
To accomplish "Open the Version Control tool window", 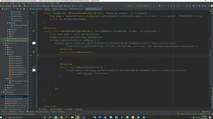I will (x=42, y=112).
